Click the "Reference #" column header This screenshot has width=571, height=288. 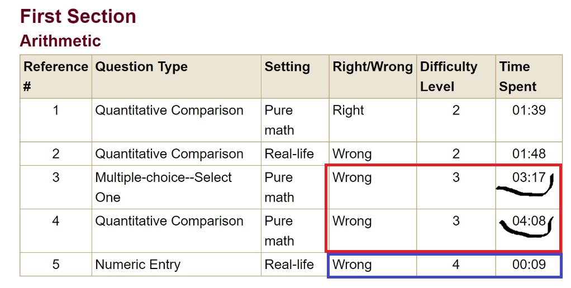point(55,76)
